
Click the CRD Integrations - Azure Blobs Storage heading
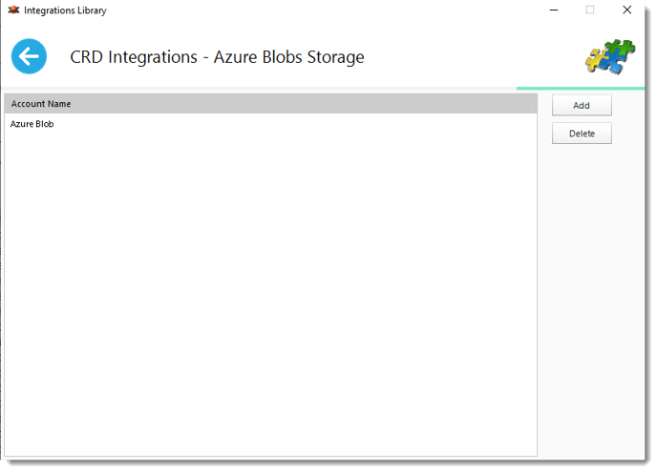pyautogui.click(x=217, y=57)
